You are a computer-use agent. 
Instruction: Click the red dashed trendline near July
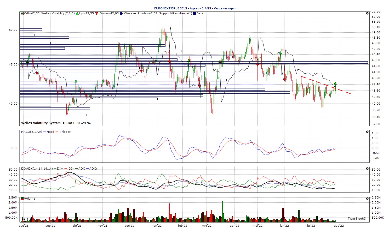tap(326, 85)
